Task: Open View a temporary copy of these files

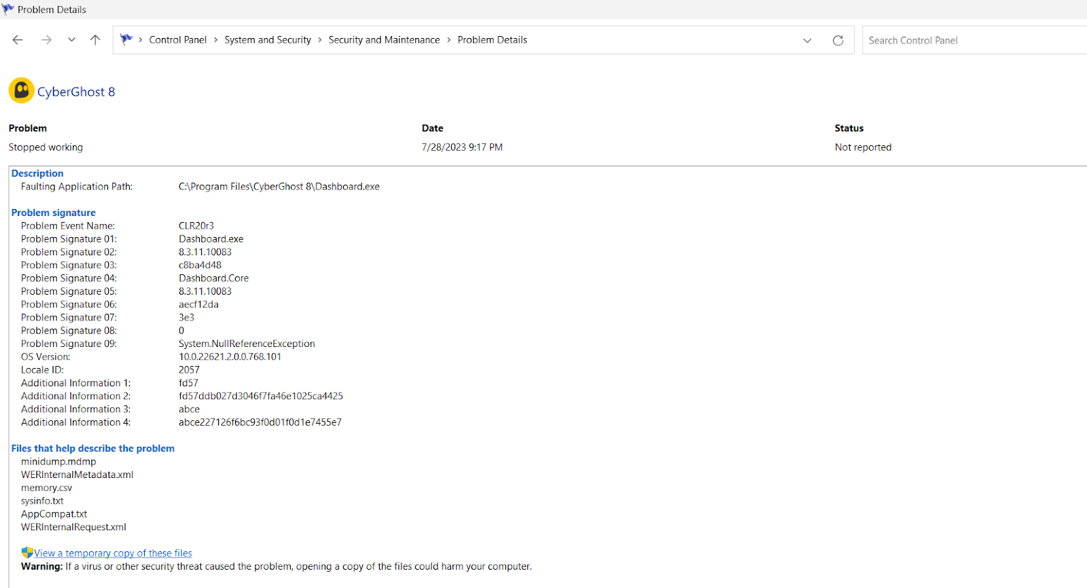Action: 113,553
